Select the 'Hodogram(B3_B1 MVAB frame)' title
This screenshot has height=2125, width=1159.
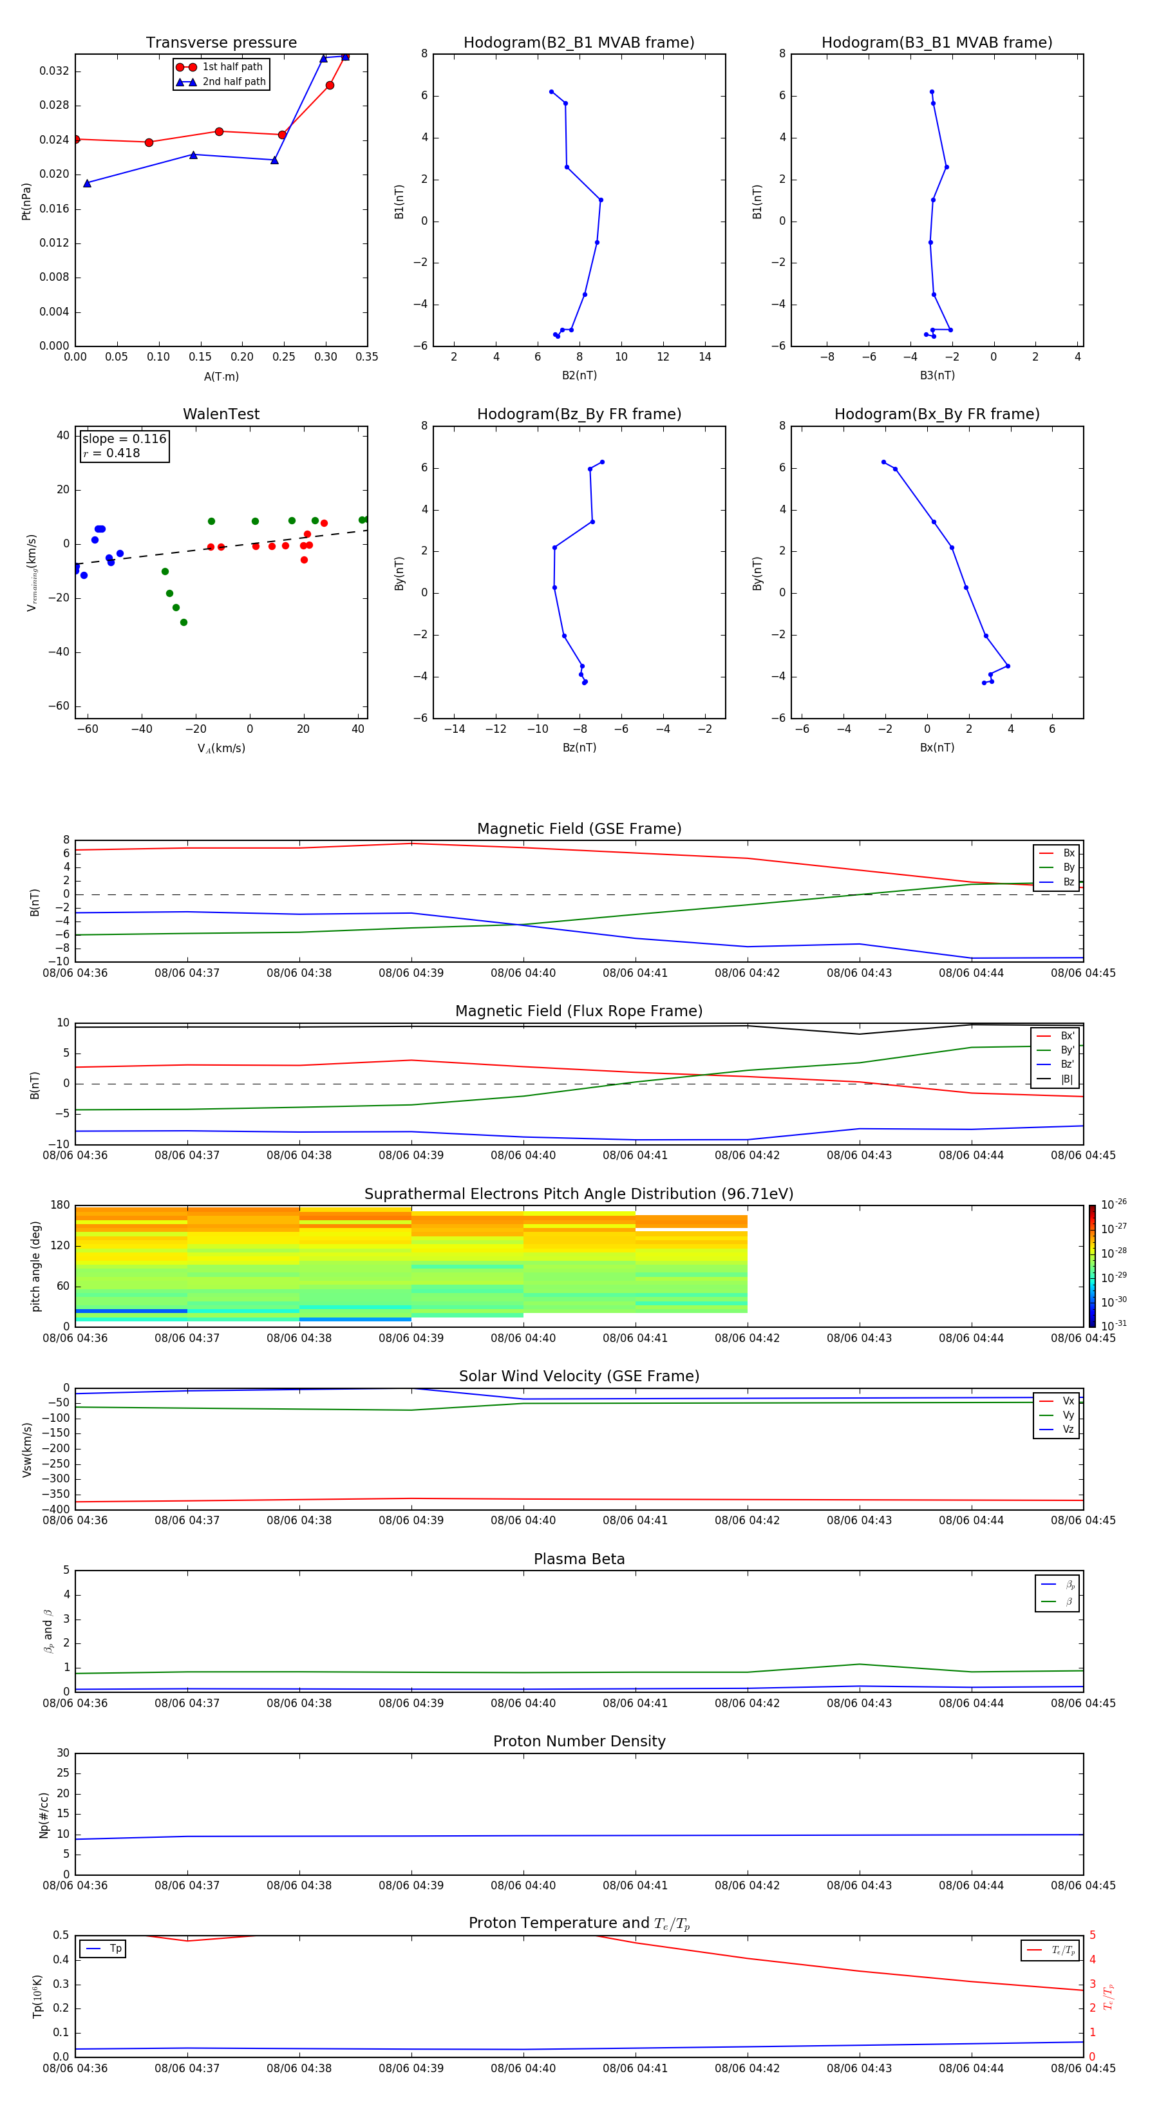tap(937, 43)
